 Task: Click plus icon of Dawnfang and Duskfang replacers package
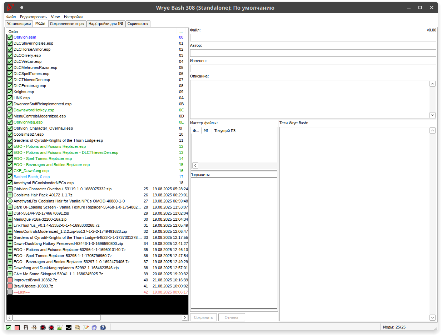tap(10, 268)
